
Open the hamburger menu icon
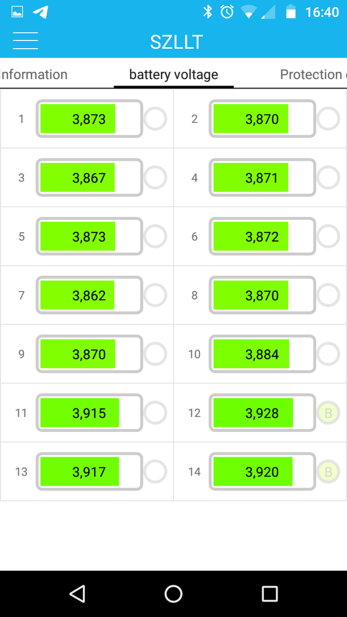[25, 41]
